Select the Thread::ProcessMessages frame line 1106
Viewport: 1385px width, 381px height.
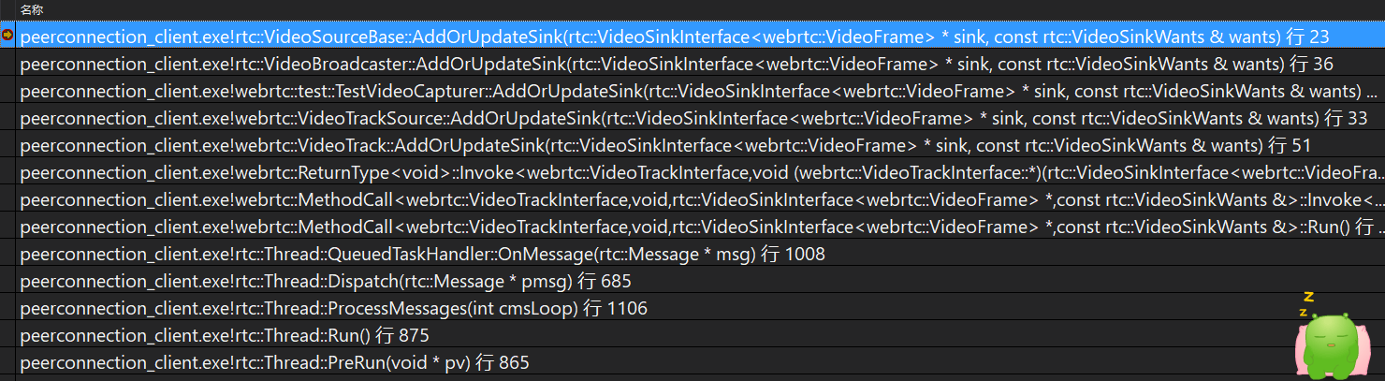[x=702, y=308]
